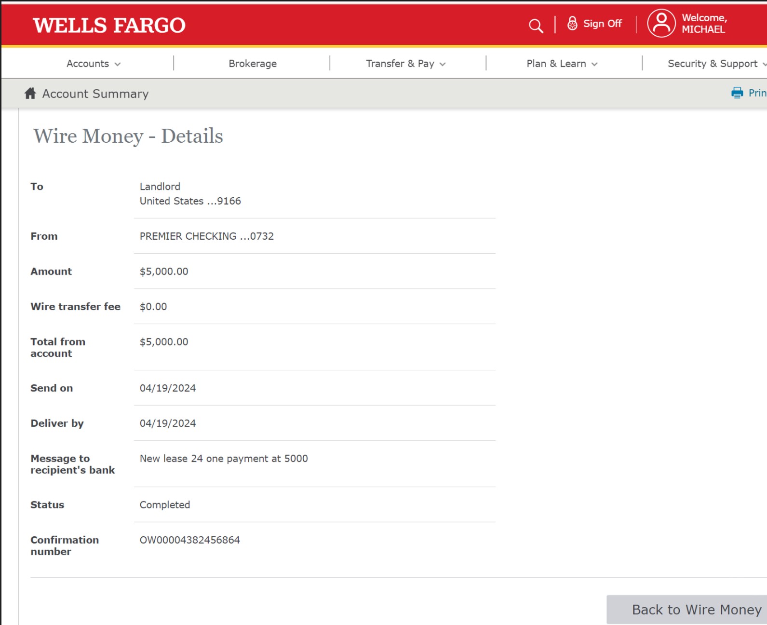Viewport: 767px width, 625px height.
Task: Click the Wells Fargo logo
Action: click(x=109, y=26)
